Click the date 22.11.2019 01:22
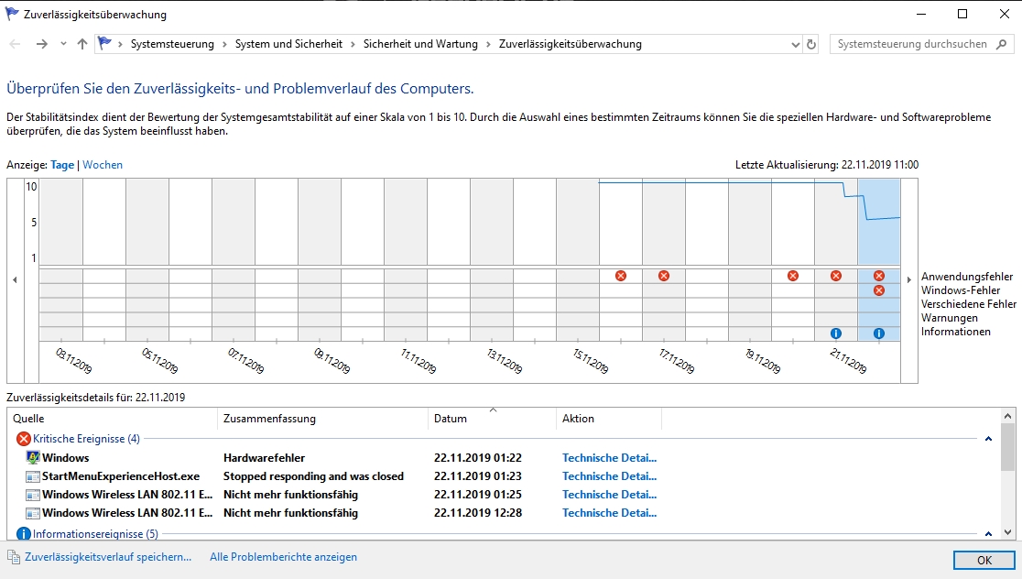 478,458
